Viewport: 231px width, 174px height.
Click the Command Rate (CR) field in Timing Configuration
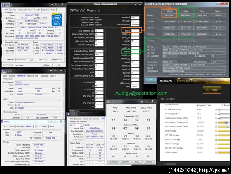(99, 45)
